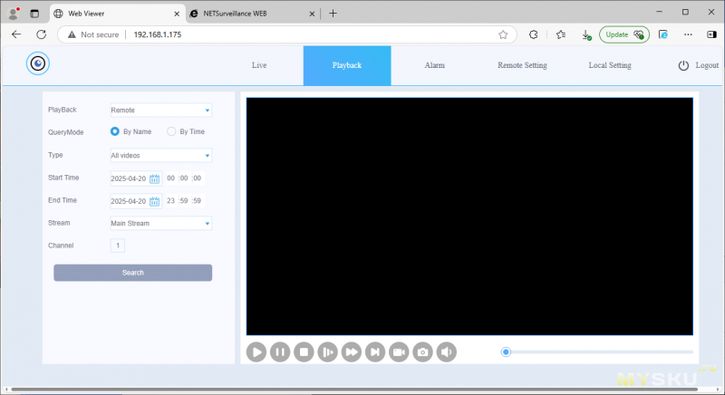Open a new browser tab

click(333, 14)
